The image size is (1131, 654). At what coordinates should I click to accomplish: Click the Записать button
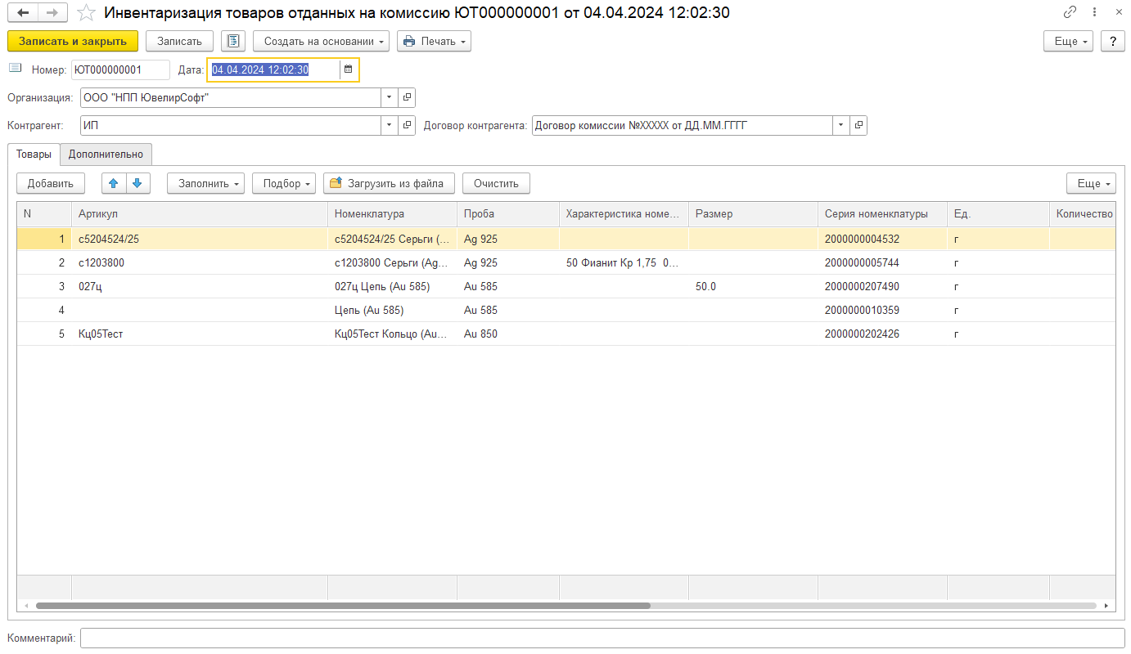point(179,41)
